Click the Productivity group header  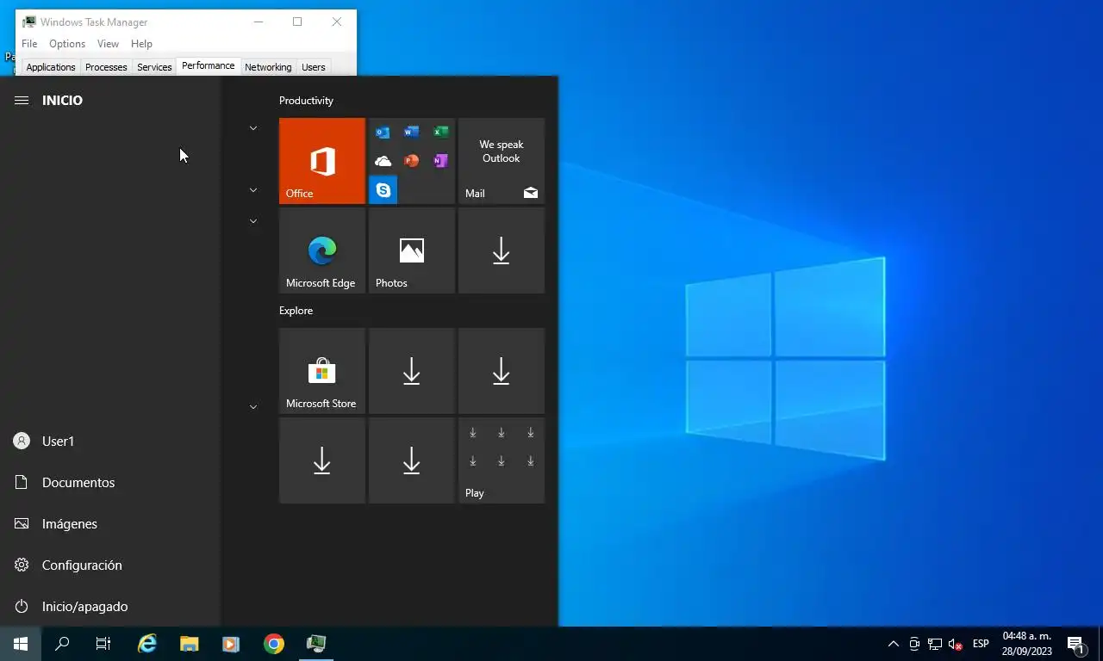pyautogui.click(x=306, y=101)
